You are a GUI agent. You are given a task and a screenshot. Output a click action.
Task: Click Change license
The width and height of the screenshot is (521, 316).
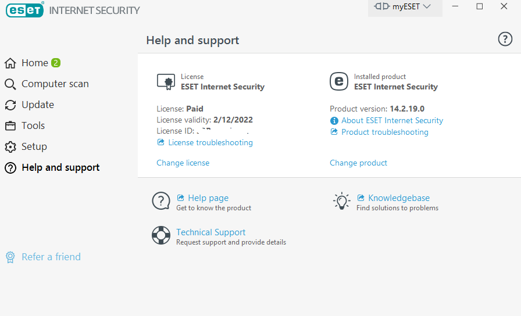click(x=183, y=163)
